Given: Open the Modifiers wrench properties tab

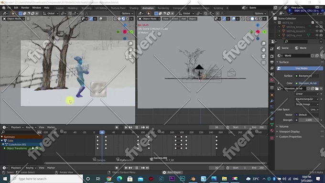Looking at the screenshot, I should pos(272,101).
